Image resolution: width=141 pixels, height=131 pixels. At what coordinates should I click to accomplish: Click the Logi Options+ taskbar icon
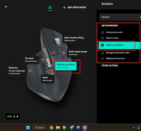[x=85, y=128]
